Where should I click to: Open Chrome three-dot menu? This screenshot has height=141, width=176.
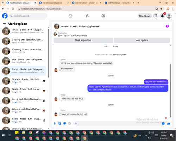[173, 9]
